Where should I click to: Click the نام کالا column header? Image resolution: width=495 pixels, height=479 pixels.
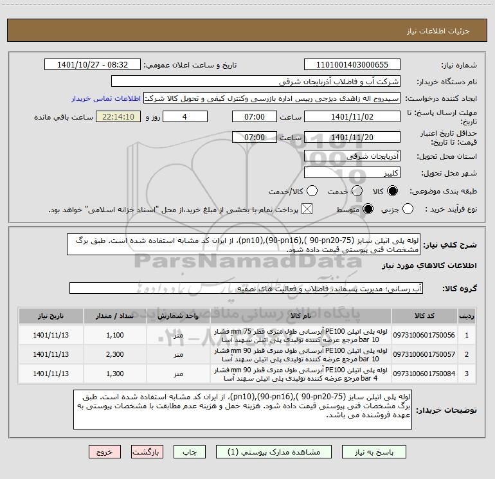tap(301, 316)
